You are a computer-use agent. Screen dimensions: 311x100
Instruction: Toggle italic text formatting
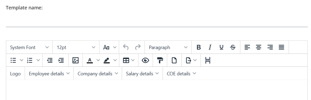click(x=210, y=47)
